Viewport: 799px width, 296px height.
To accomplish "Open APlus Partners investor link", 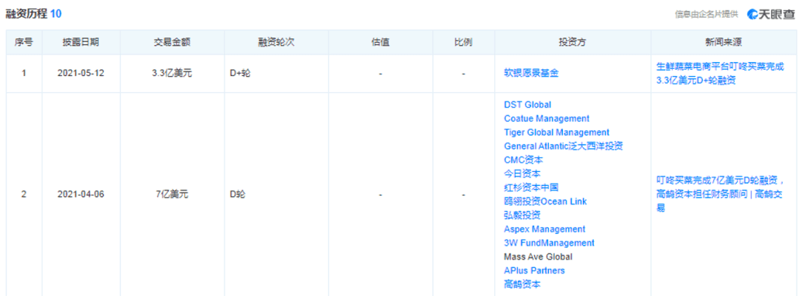I will pos(534,270).
